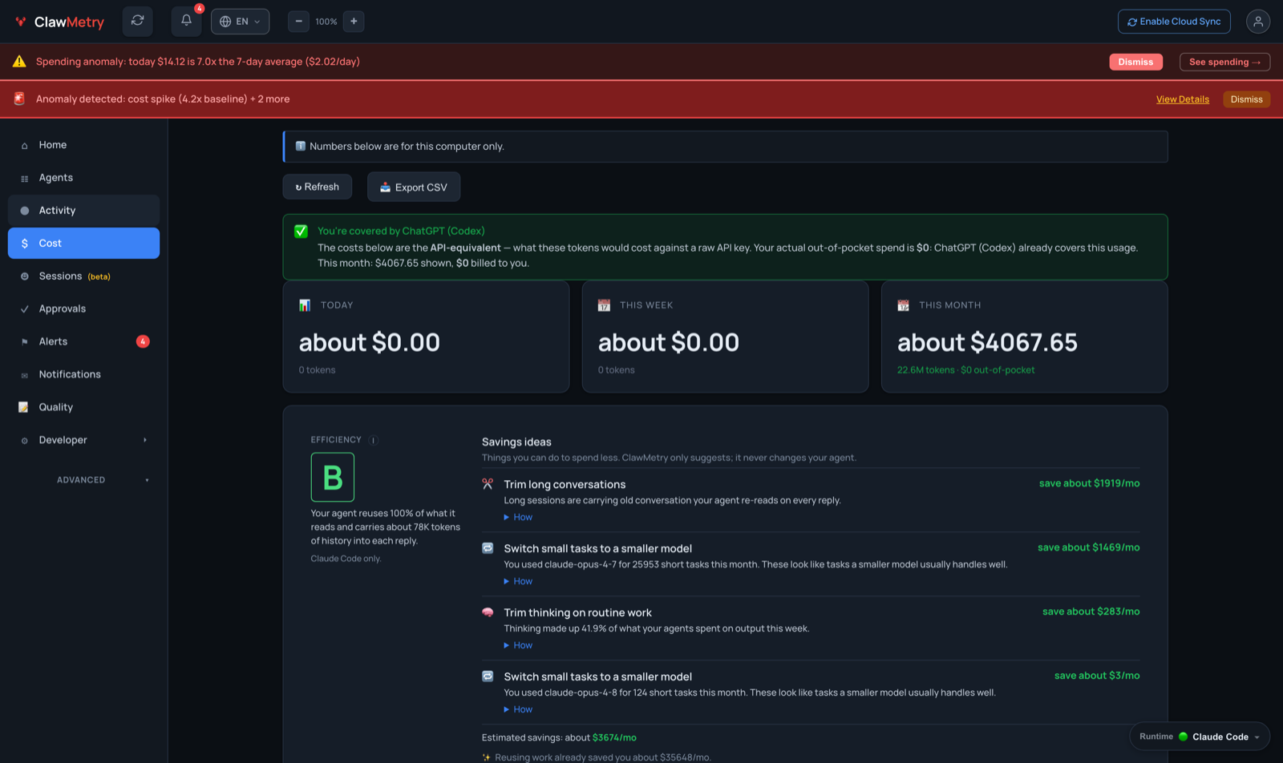Screen dimensions: 1283x763
Task: Click the sync refresh icon in top bar
Action: point(137,21)
